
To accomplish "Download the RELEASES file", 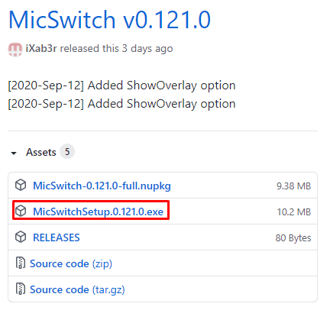I will tap(57, 237).
